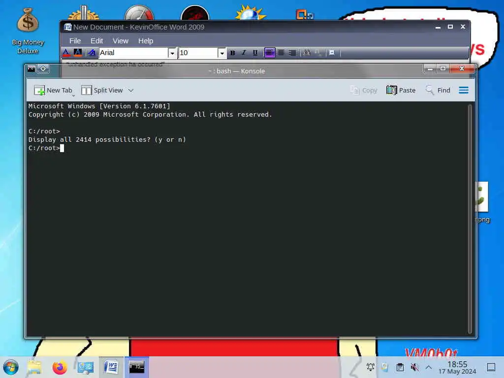Open the Konsole hamburger menu
The height and width of the screenshot is (378, 504).
464,91
